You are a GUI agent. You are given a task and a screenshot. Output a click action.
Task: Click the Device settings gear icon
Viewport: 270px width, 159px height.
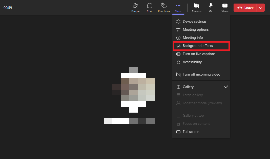tap(178, 21)
